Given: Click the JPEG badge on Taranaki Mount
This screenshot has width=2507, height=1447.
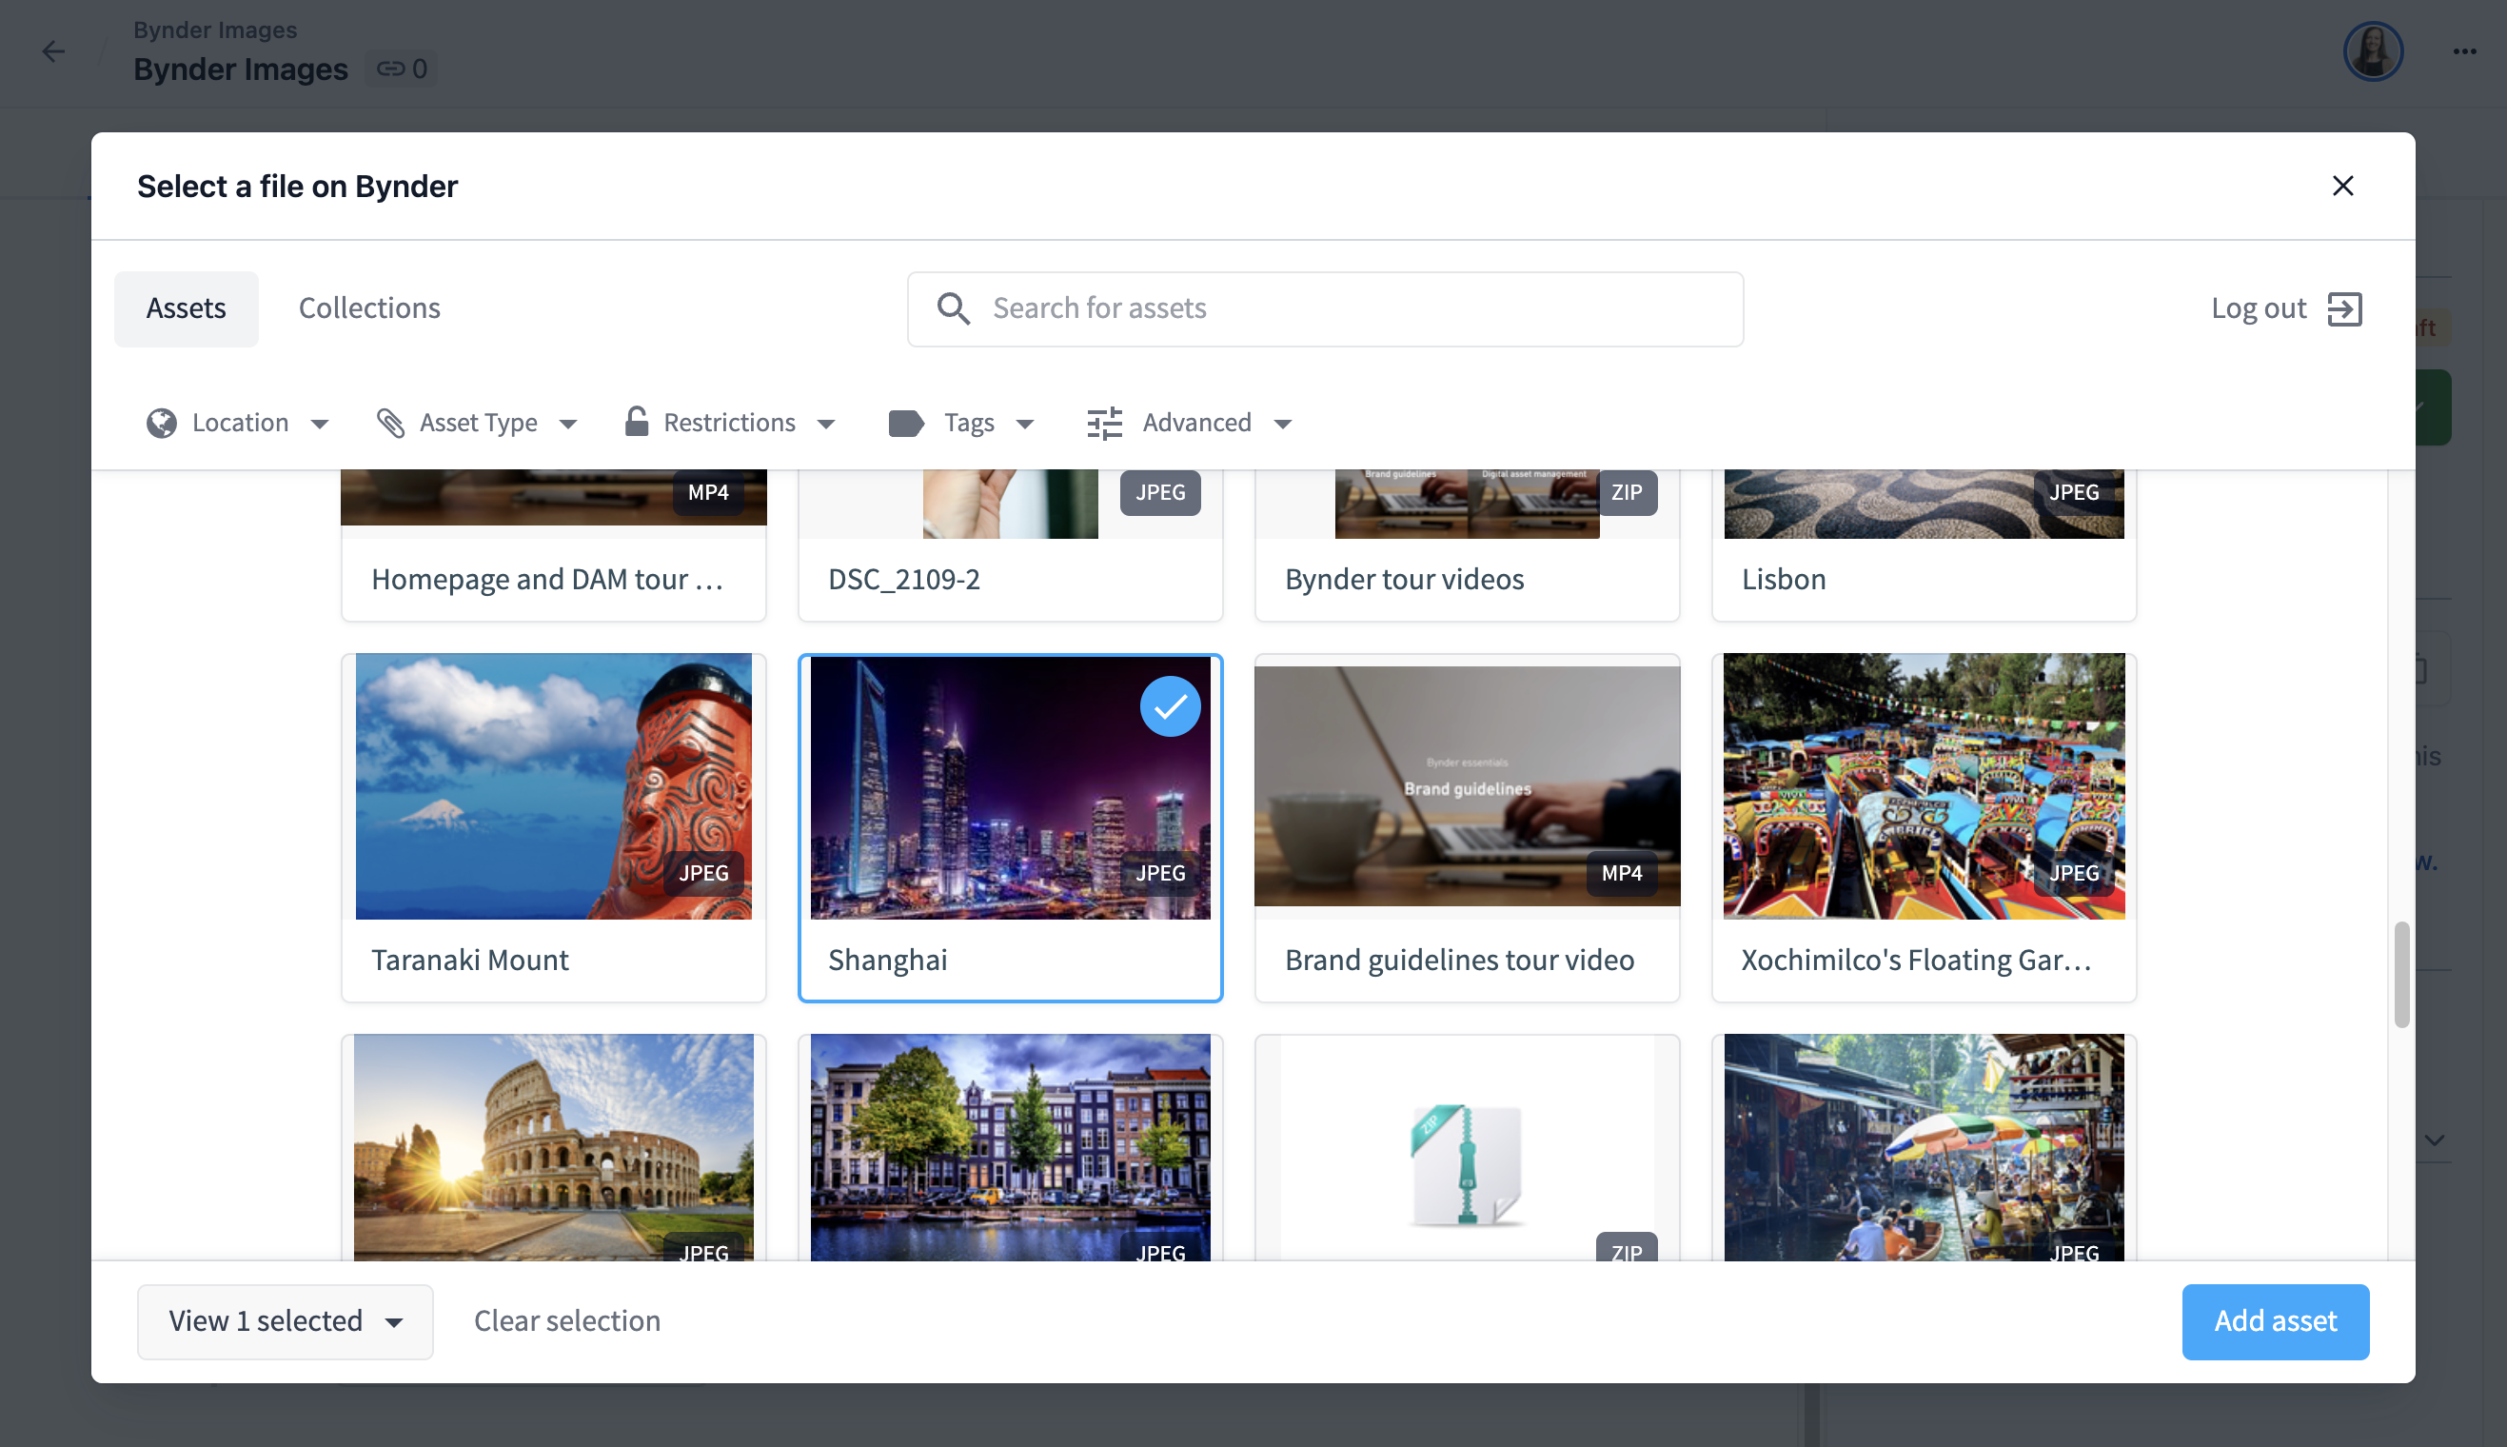Looking at the screenshot, I should point(703,874).
